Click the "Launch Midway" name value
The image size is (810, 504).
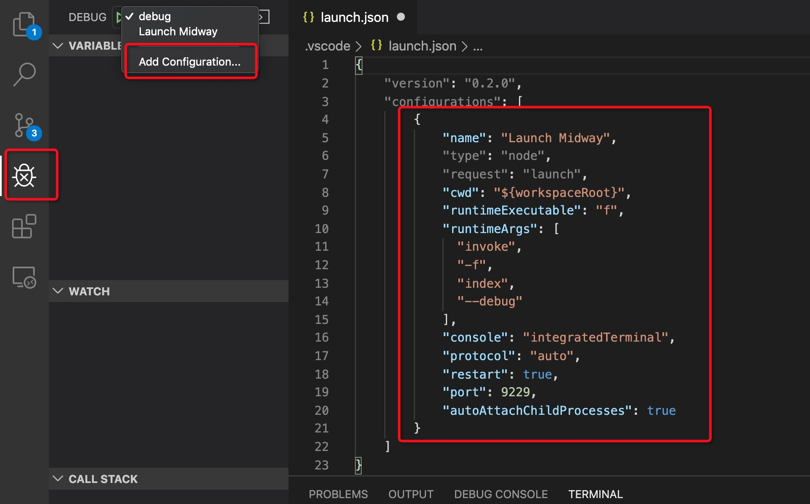click(555, 138)
